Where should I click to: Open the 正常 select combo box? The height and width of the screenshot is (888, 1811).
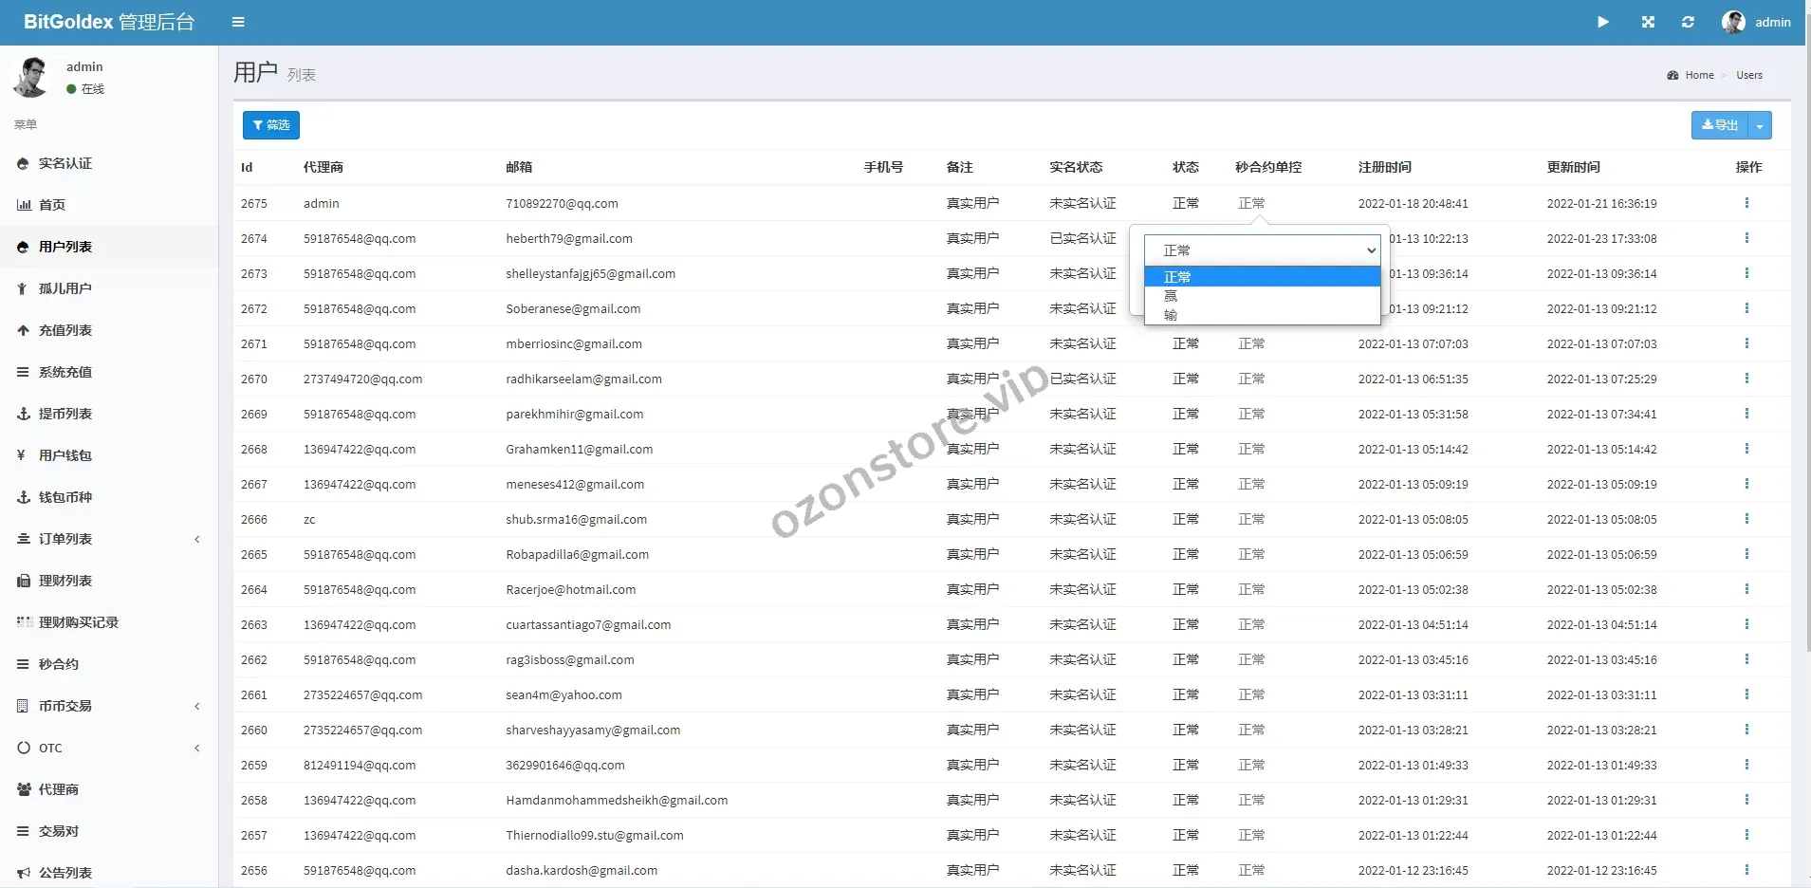coord(1262,250)
